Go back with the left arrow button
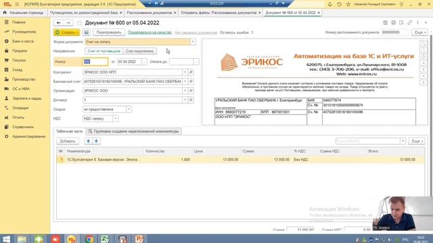The image size is (433, 243). [59, 23]
